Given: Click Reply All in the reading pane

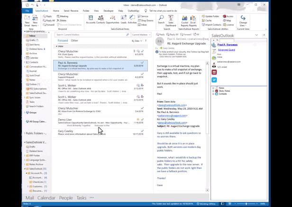Looking at the screenshot, I should tap(173, 35).
